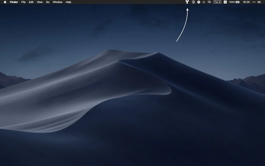The image size is (265, 166).
Task: Click the circled-line status icon beside AirPods
Action: (x=193, y=2)
